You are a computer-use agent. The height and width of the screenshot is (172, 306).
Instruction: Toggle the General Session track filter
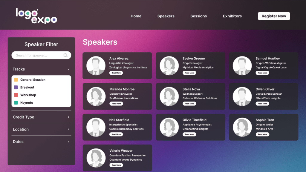(16, 80)
